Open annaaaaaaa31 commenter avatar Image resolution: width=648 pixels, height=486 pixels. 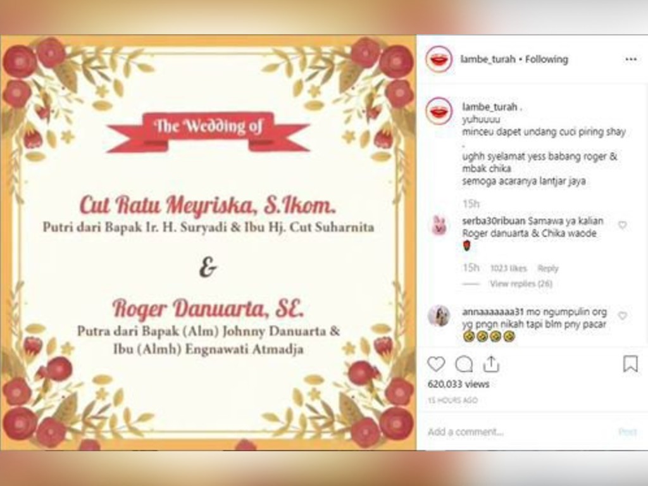(439, 316)
